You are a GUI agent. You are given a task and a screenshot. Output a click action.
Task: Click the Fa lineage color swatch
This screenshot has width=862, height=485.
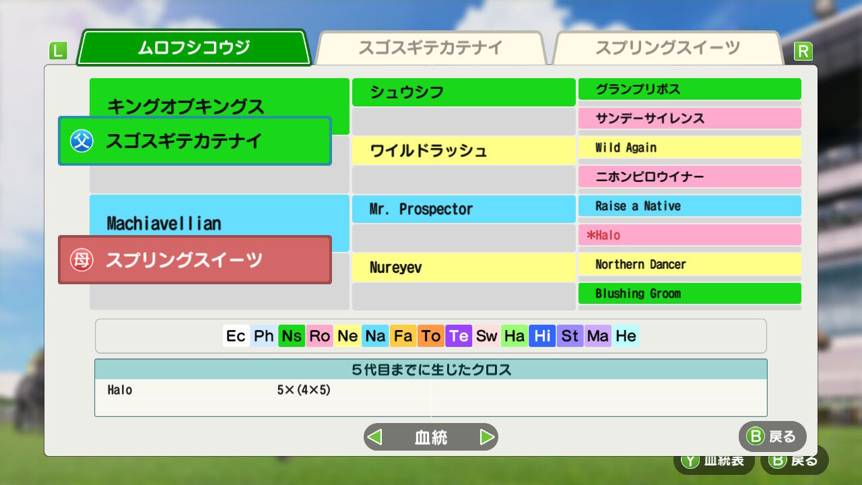tap(403, 336)
